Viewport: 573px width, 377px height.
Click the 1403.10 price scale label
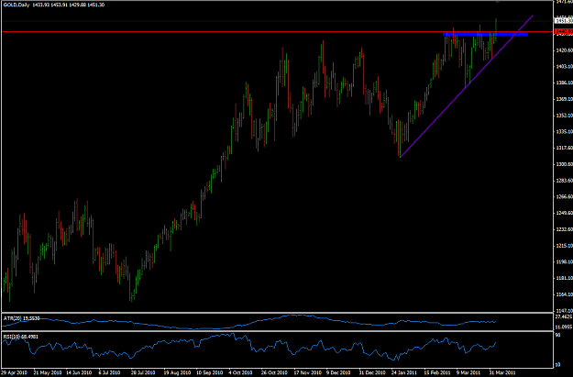tap(565, 66)
